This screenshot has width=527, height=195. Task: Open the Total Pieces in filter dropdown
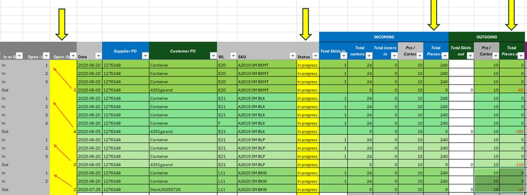coord(445,56)
